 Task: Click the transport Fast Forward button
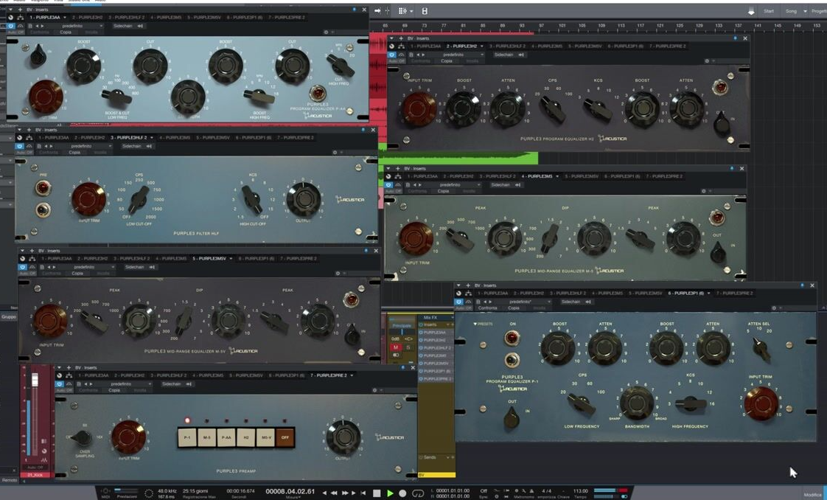click(x=345, y=493)
